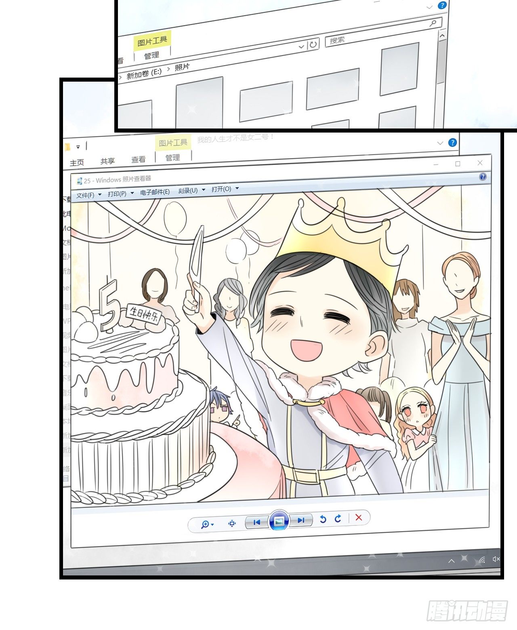This screenshot has height=630, width=517.
Task: Expand the 刻录(U) dropdown menu
Action: point(191,191)
